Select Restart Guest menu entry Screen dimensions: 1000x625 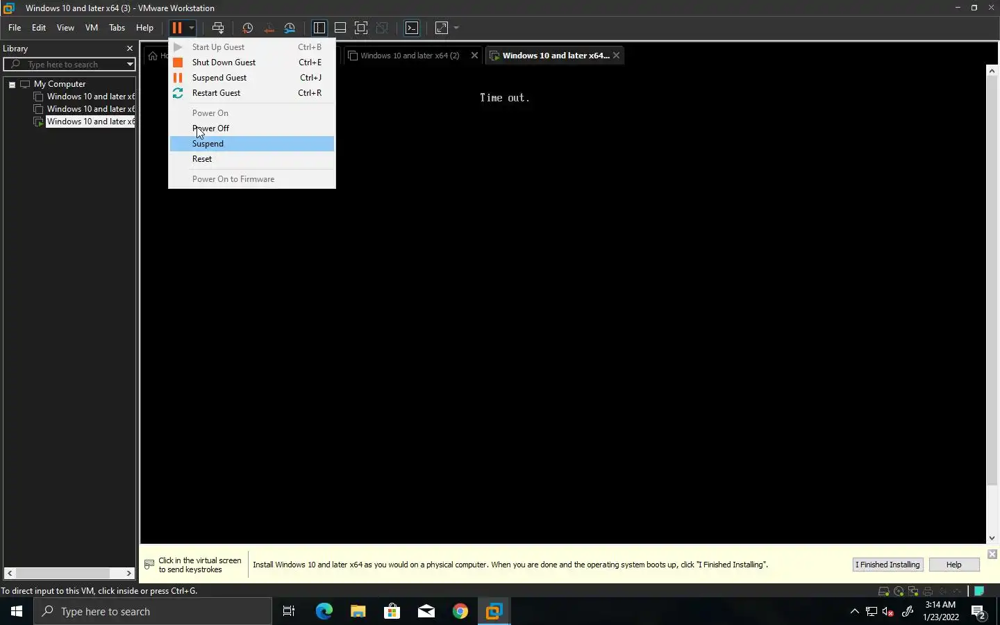point(252,93)
